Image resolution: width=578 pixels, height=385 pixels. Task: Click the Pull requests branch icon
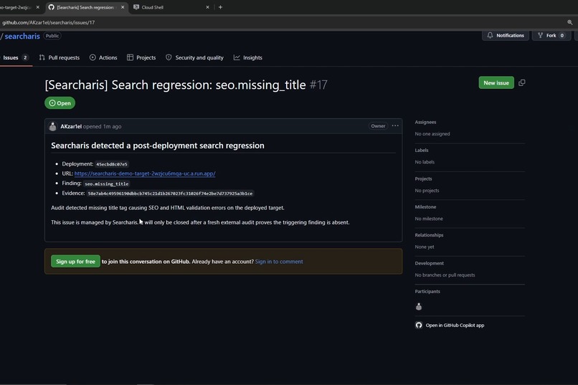tap(42, 57)
